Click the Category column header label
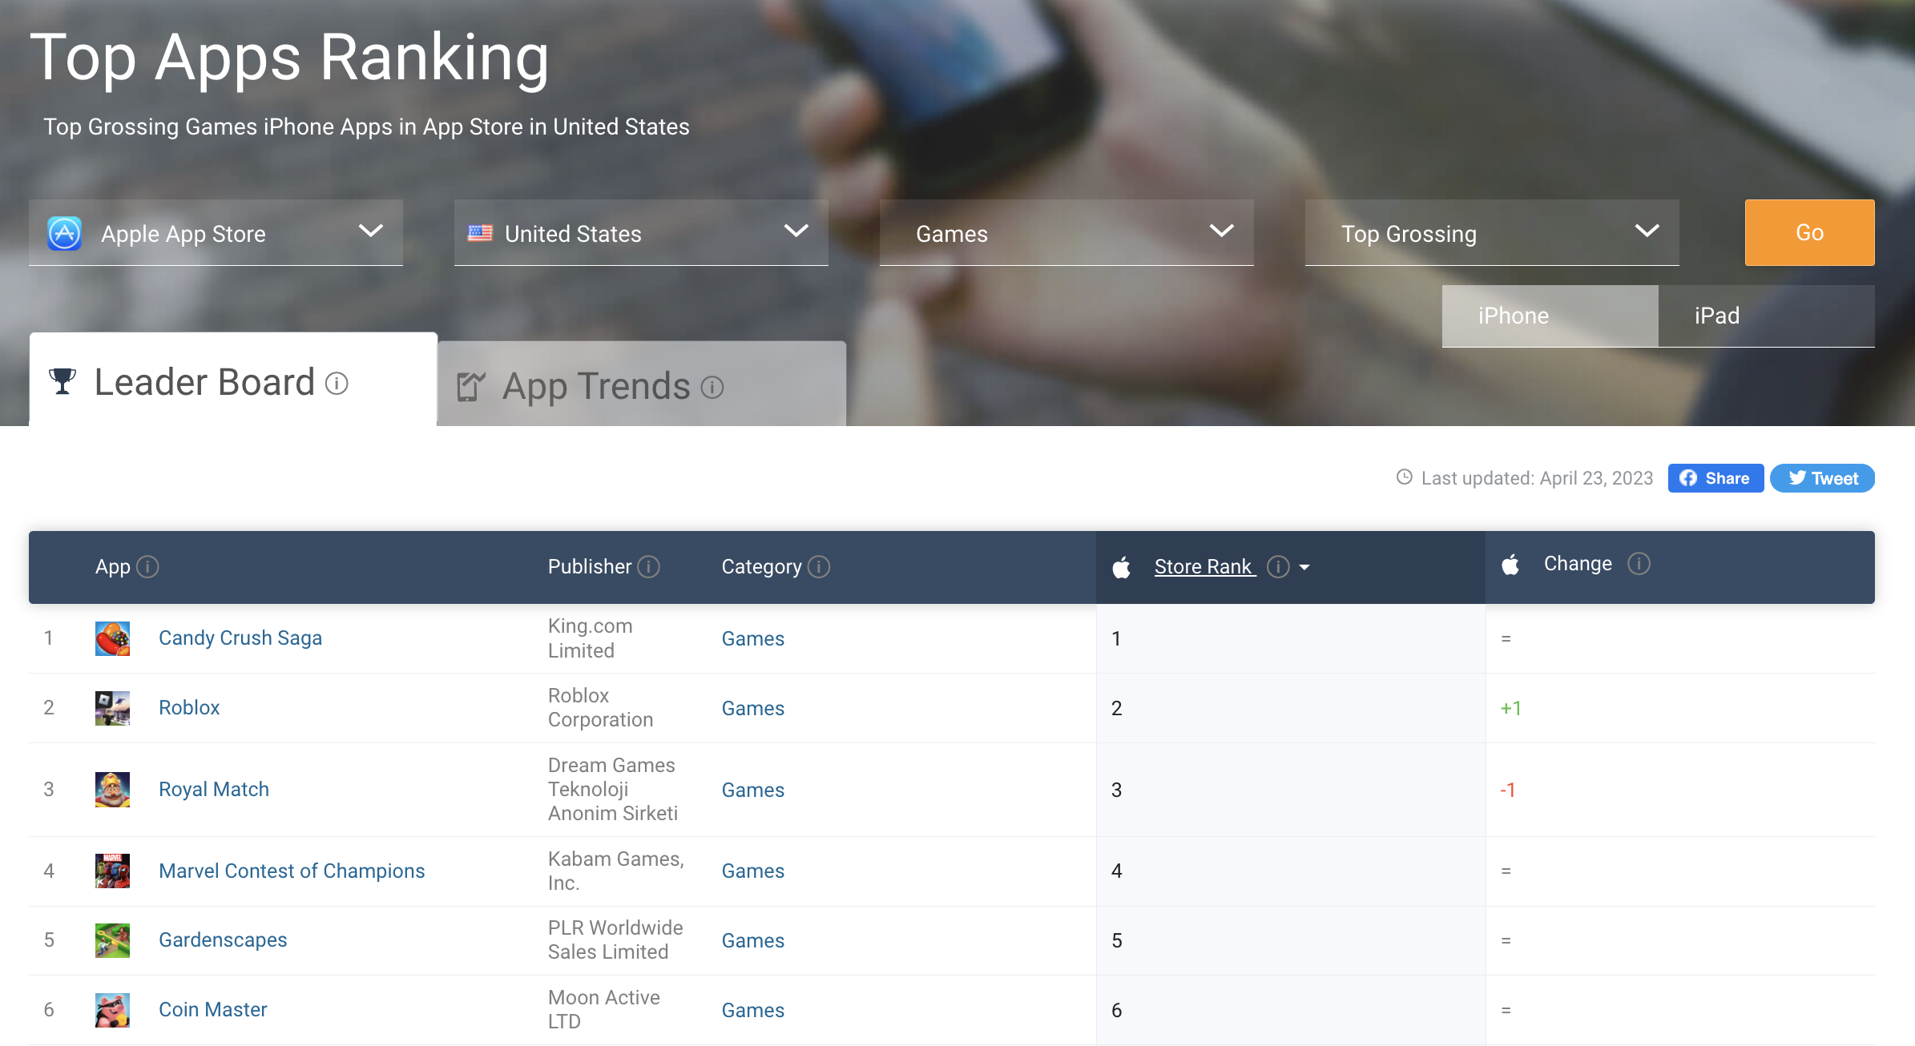 click(761, 567)
